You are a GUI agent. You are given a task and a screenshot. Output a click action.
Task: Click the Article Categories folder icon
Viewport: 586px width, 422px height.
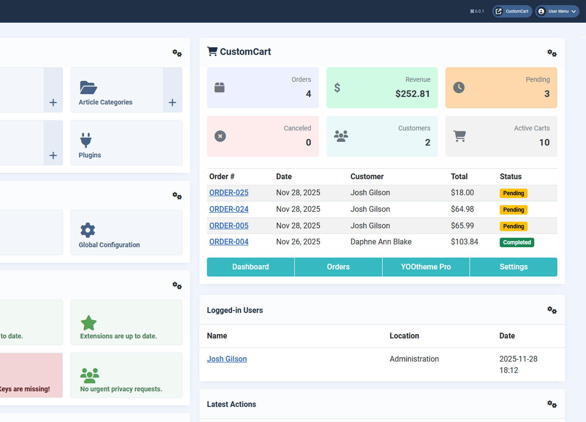tap(88, 88)
